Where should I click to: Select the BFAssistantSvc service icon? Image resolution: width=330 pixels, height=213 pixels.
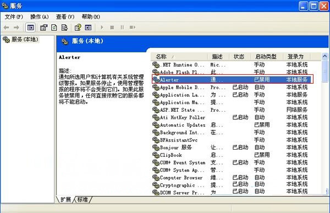(x=156, y=140)
